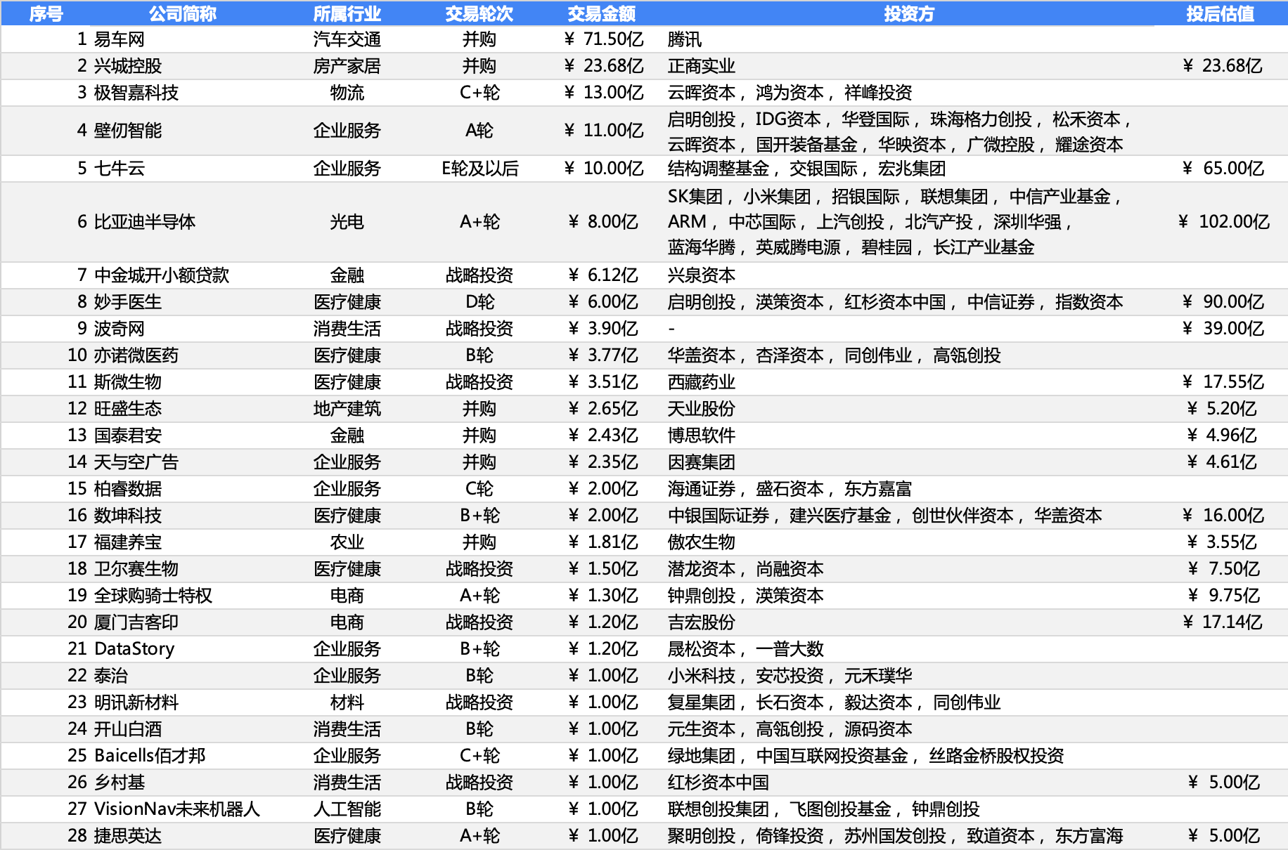1288x850 pixels.
Task: Select the VisionNav未来机器人 cell
Action: 177,809
